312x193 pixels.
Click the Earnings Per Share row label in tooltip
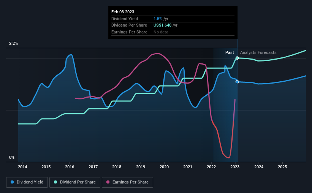(129, 32)
